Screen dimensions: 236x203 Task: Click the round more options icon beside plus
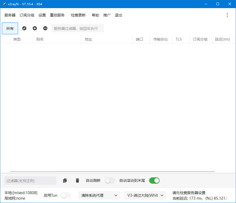[x=45, y=28]
